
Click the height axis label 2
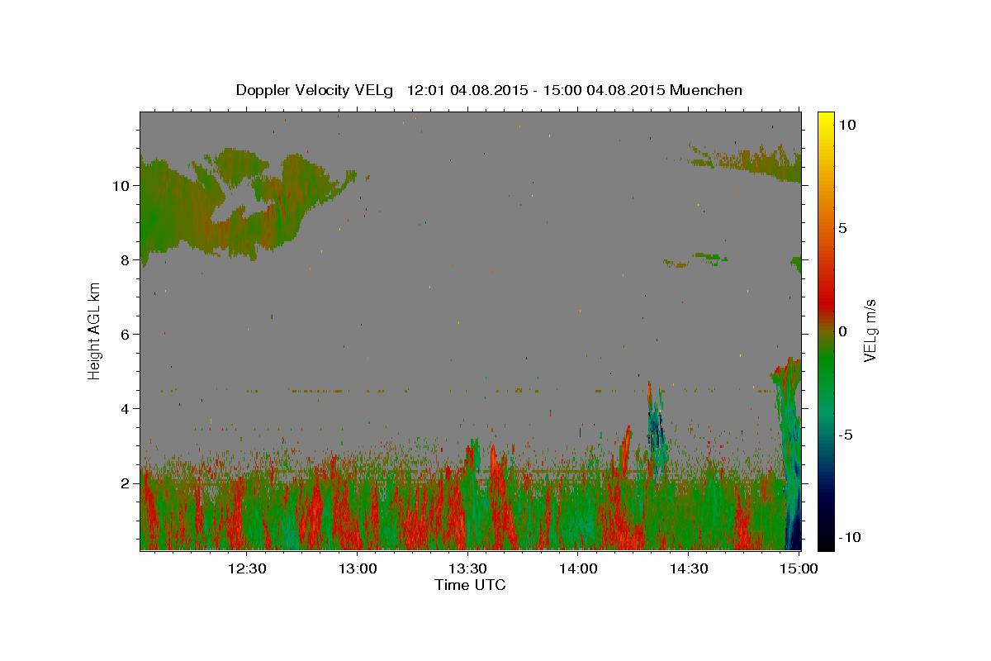coord(124,483)
